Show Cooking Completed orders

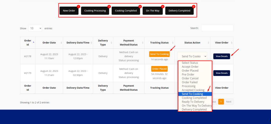[126, 11]
